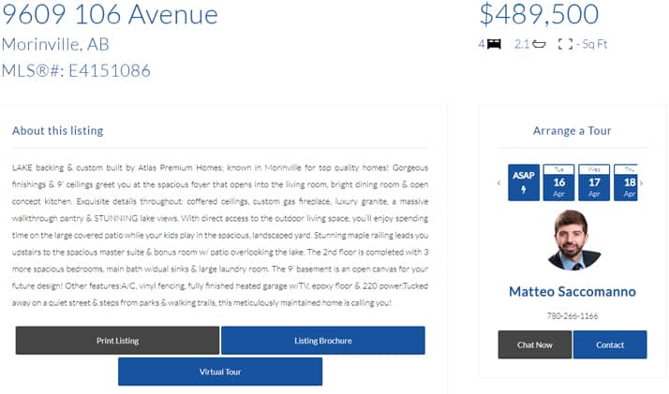Screen dimensions: 669x394
Task: Launch the Virtual Tour
Action: point(220,372)
